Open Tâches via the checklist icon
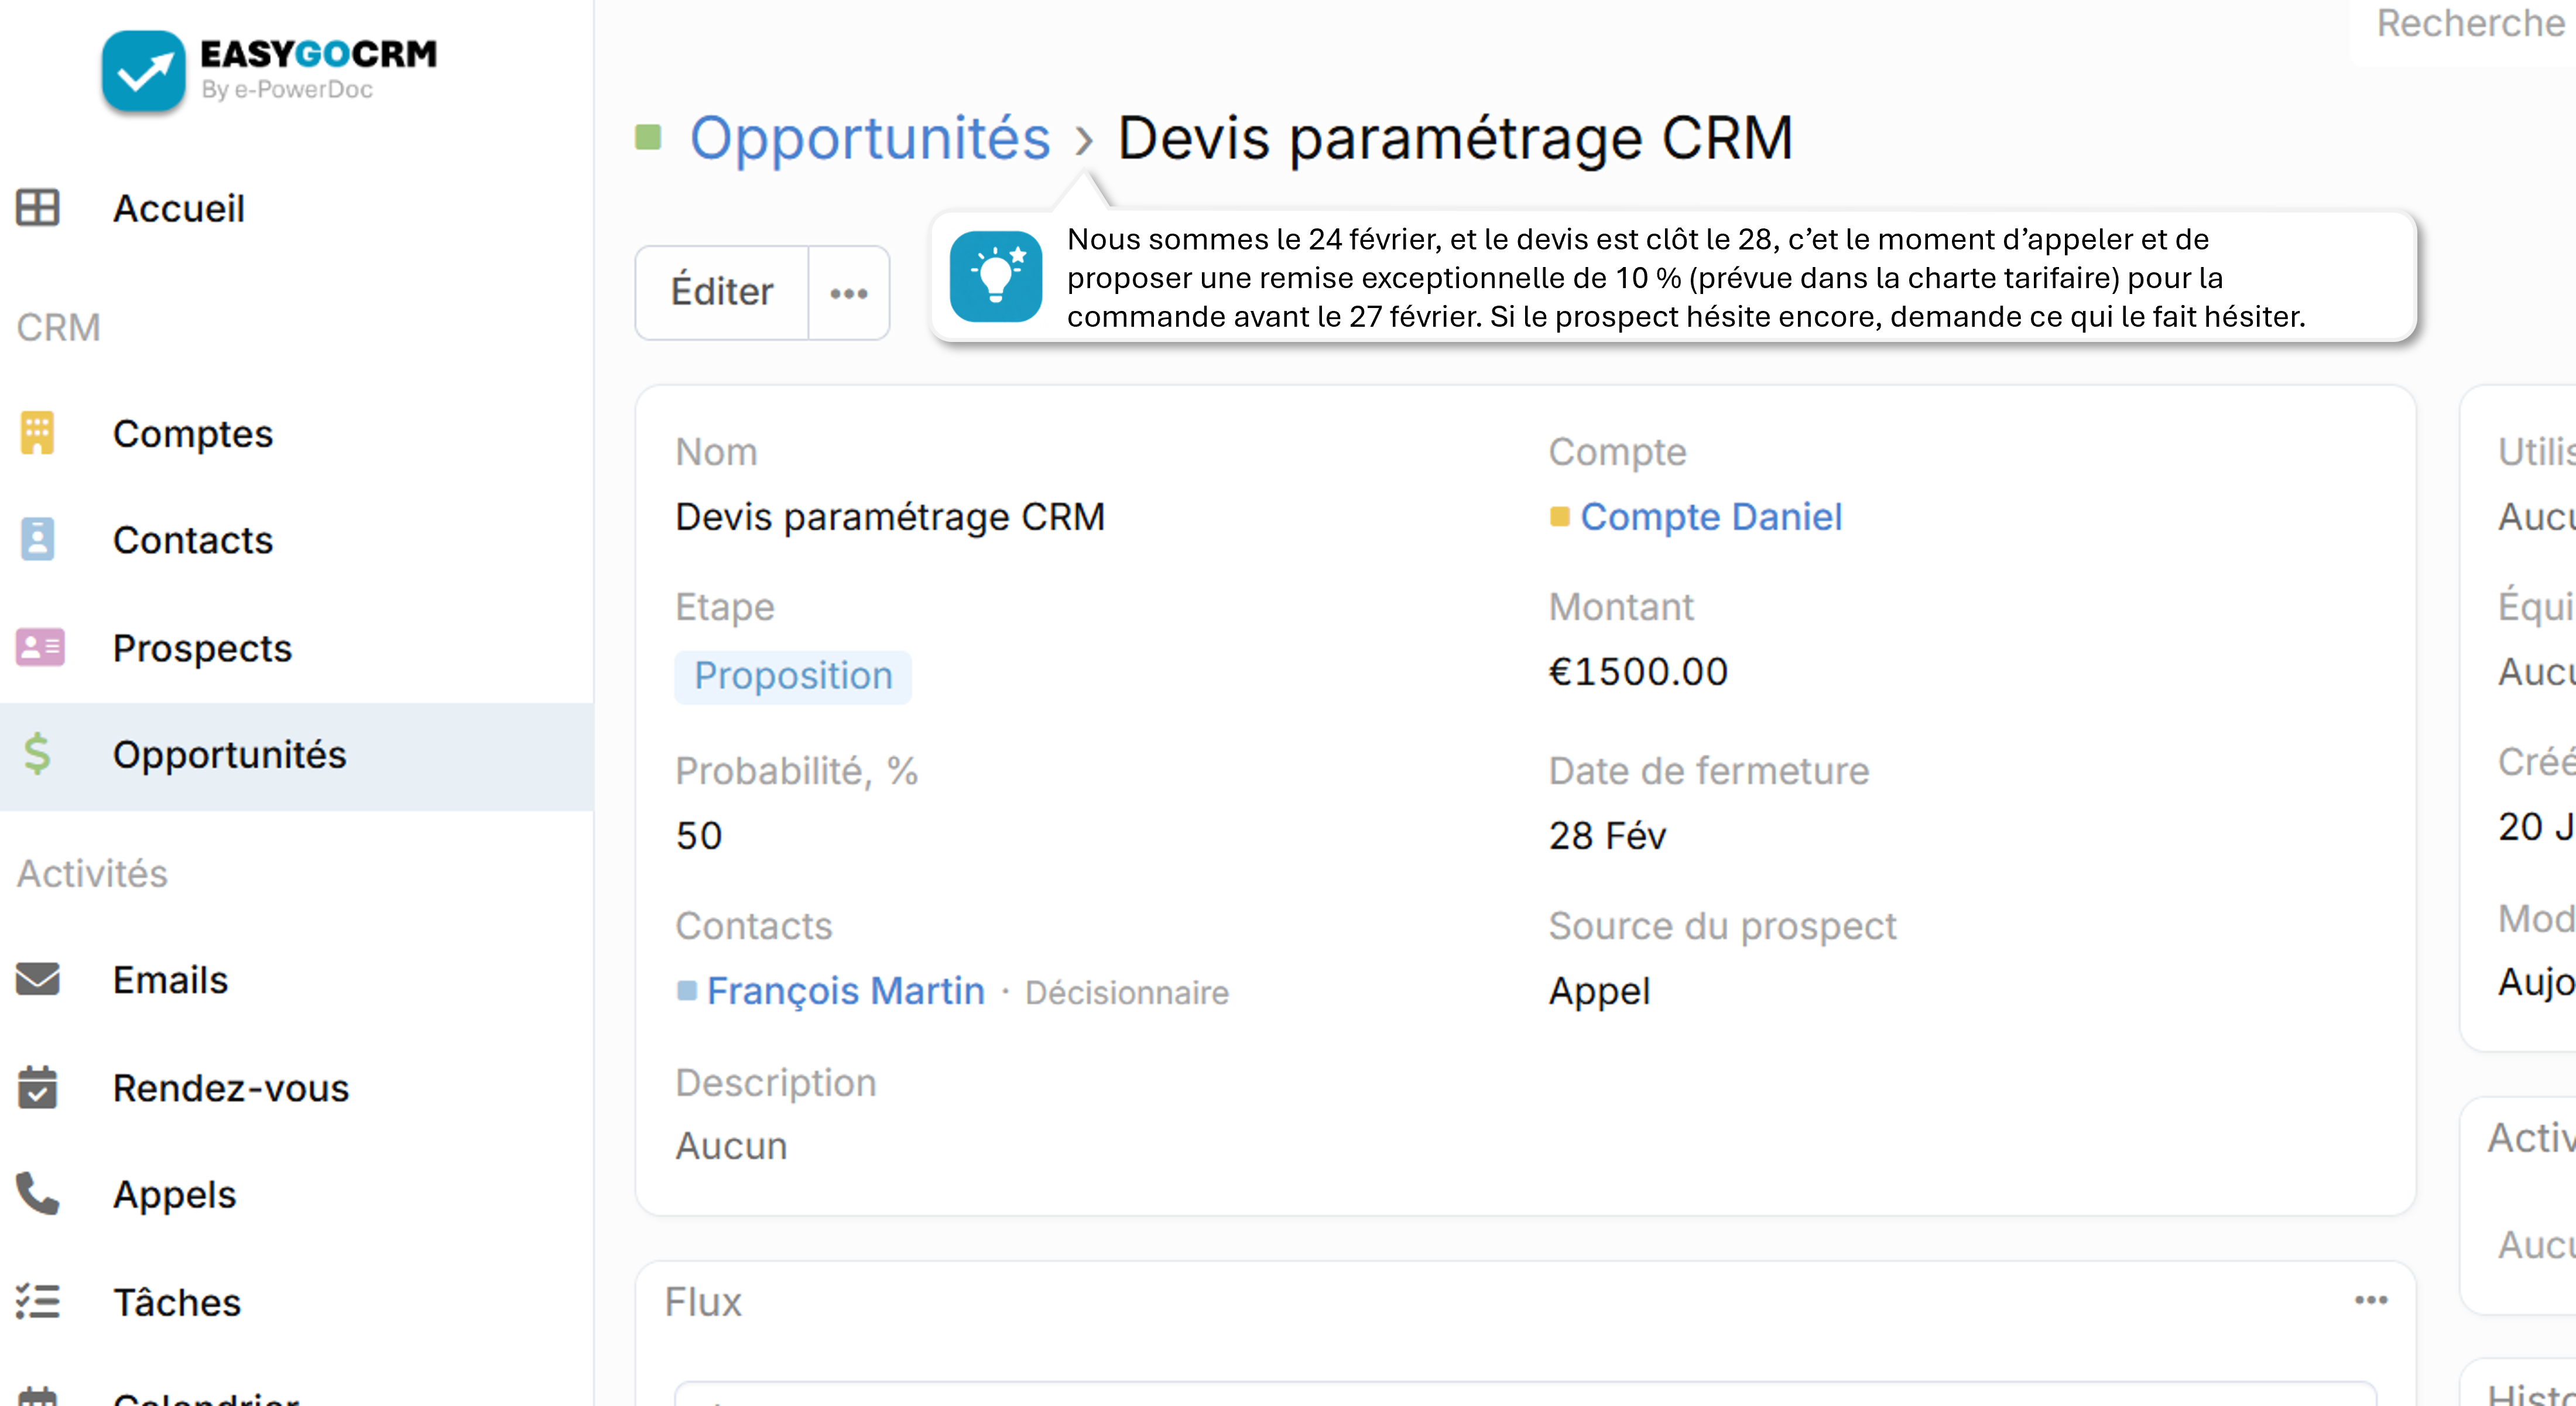Viewport: 2576px width, 1406px height. 37,1302
